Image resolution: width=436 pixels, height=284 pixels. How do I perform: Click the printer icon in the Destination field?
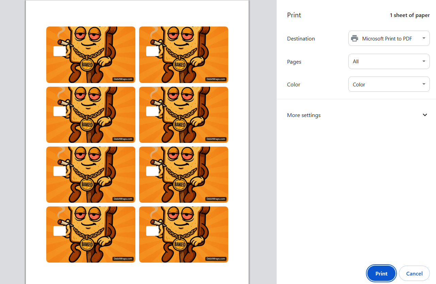354,38
